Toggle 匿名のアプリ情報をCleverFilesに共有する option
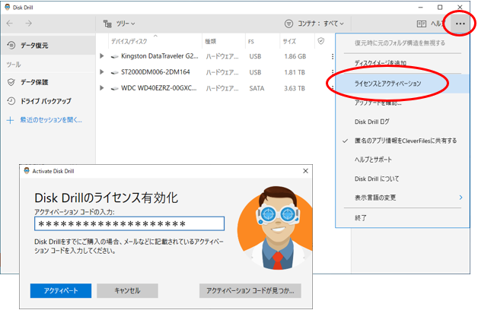The width and height of the screenshot is (478, 310). pos(403,141)
